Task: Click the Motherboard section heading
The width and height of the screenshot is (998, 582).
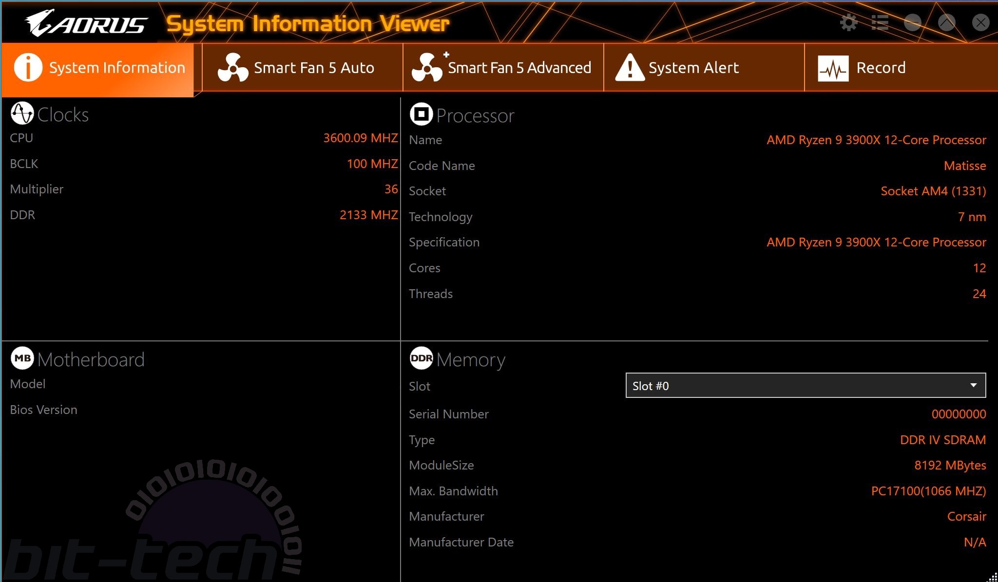Action: click(91, 359)
